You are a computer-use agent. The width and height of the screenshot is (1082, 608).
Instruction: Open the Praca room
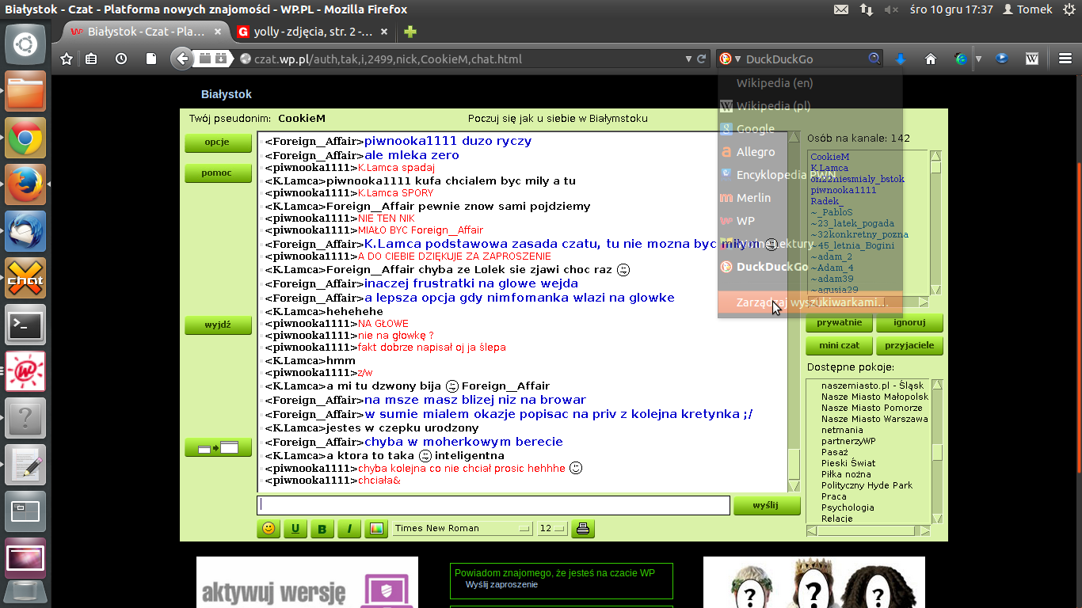click(834, 496)
